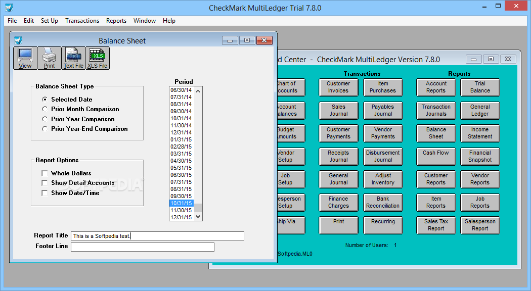Select period 06/30/14 in the list
The height and width of the screenshot is (291, 531).
coord(181,90)
